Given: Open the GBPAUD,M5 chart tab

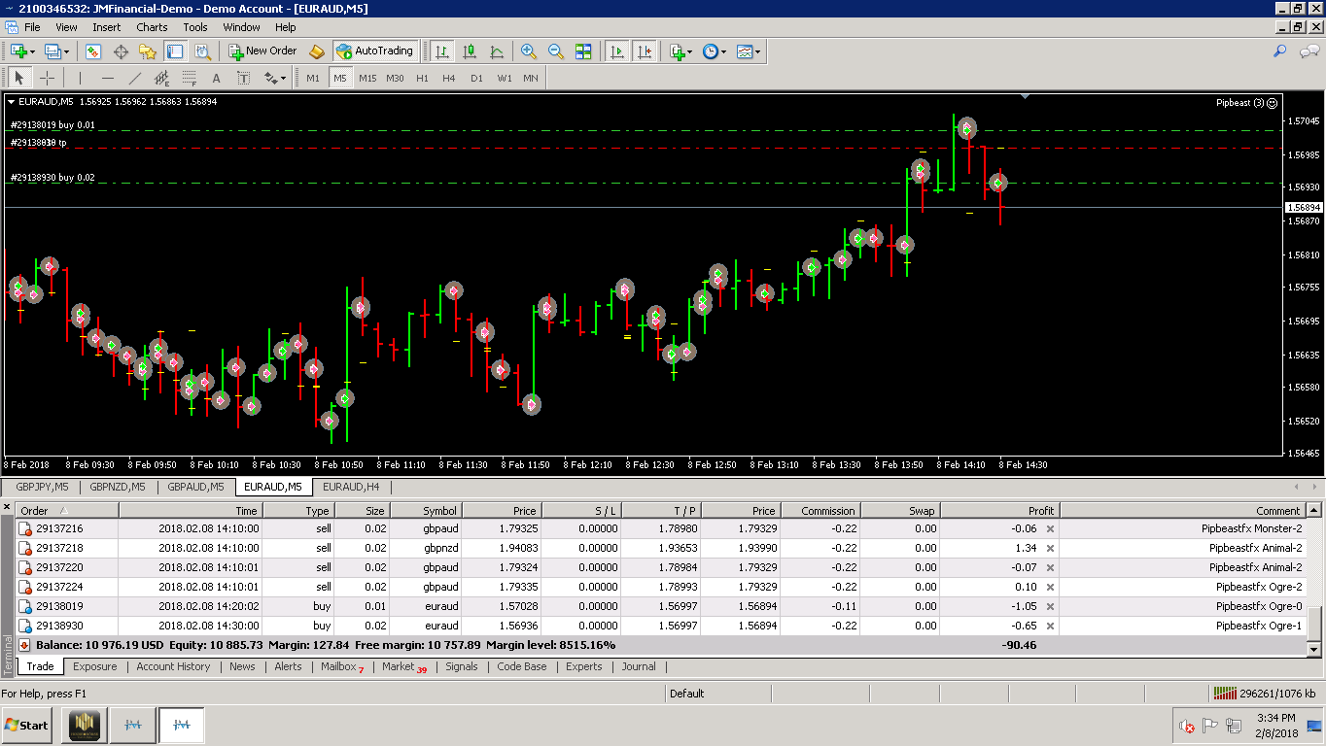Looking at the screenshot, I should click(x=195, y=487).
